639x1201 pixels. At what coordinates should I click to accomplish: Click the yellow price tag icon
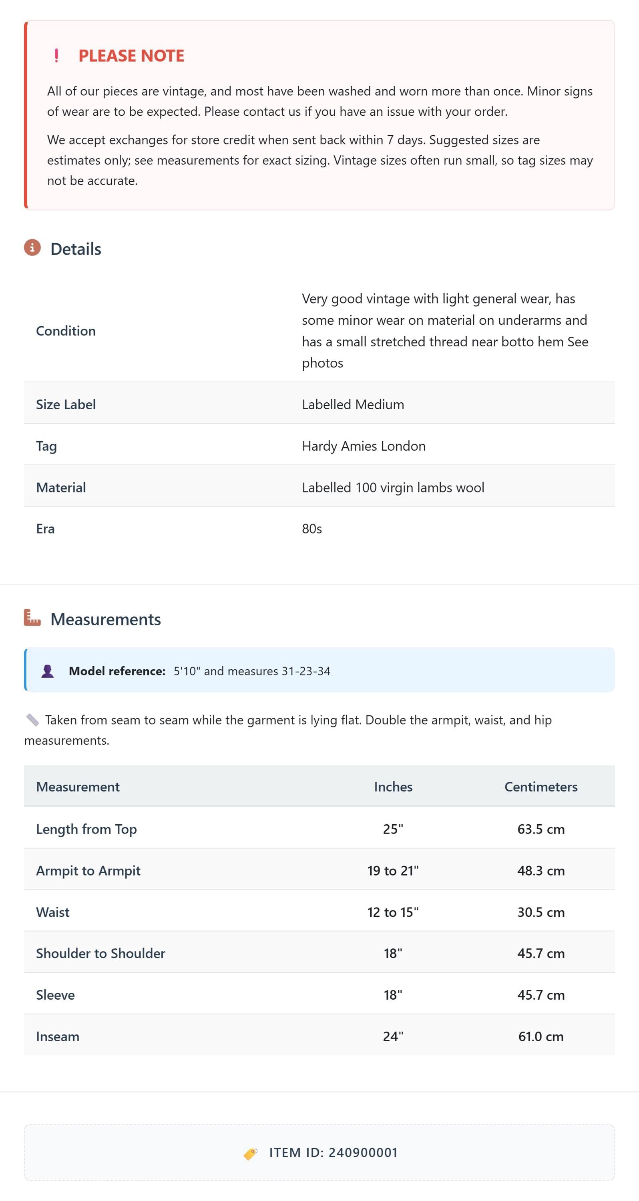(x=251, y=1153)
